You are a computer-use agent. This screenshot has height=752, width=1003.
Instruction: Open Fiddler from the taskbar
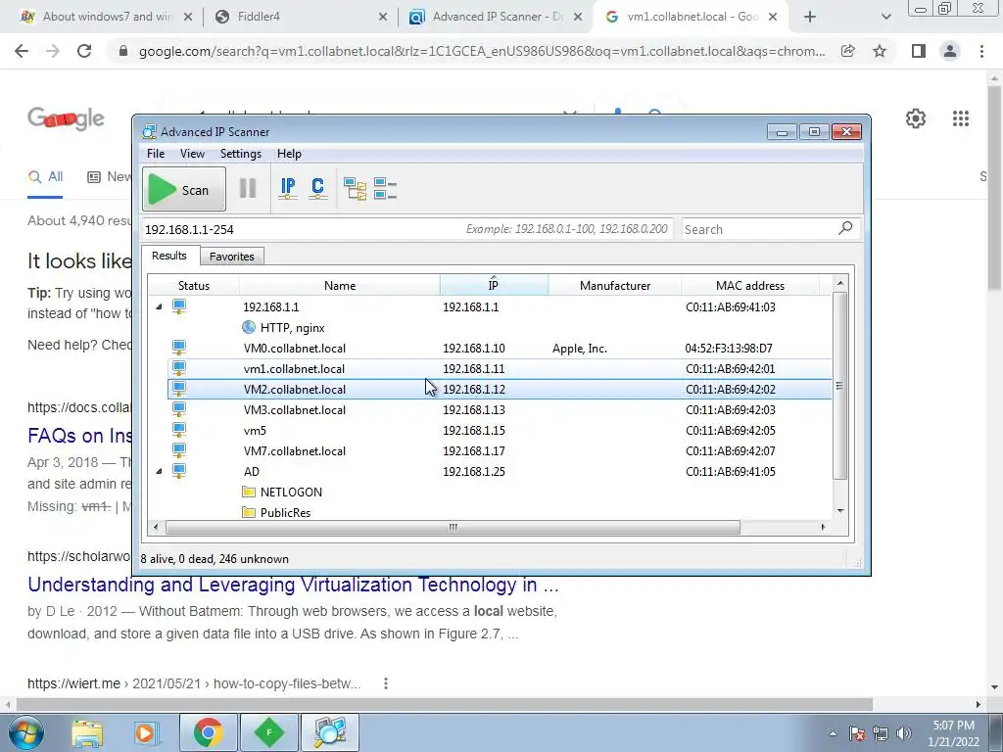tap(268, 732)
